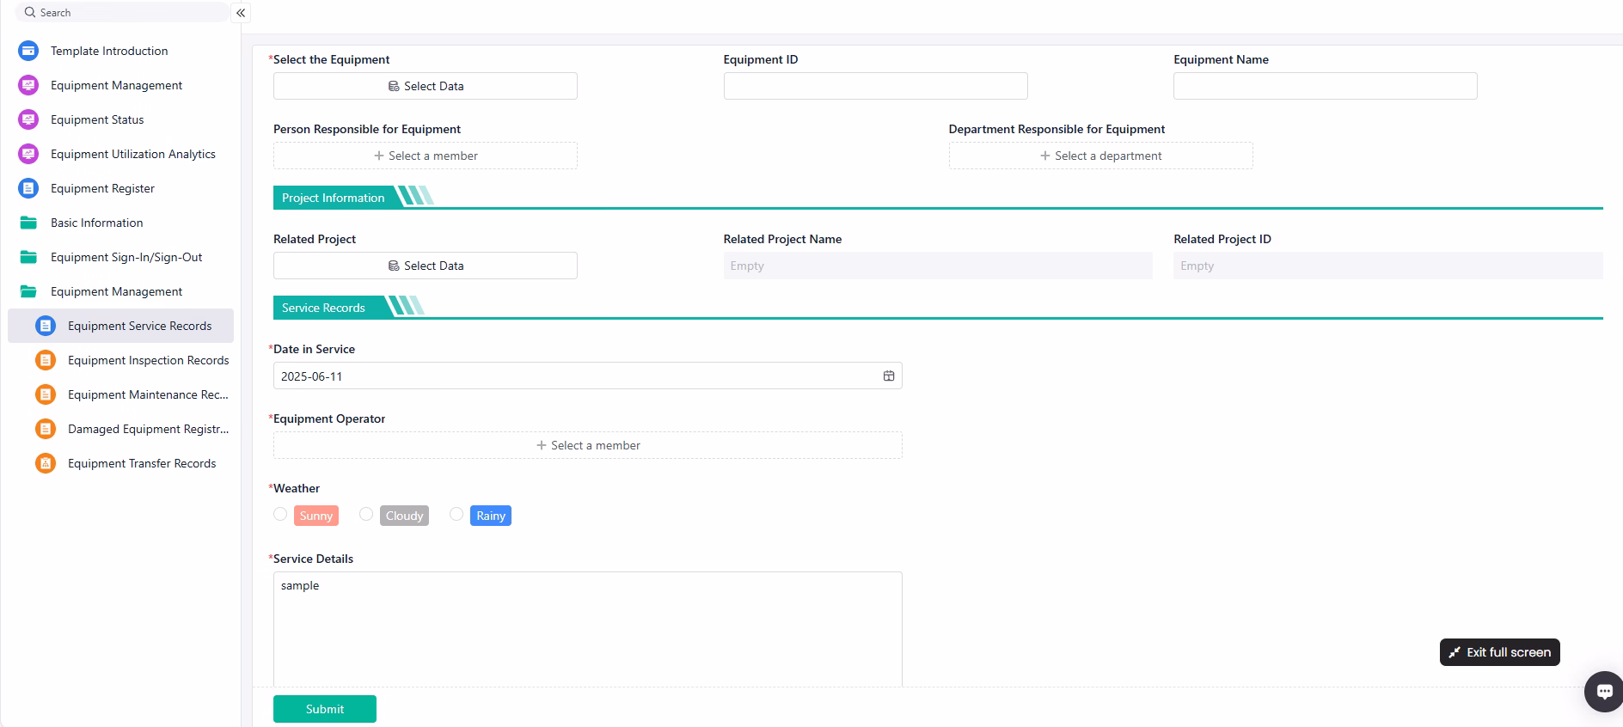
Task: Click the Equipment Register form icon
Action: tap(28, 188)
